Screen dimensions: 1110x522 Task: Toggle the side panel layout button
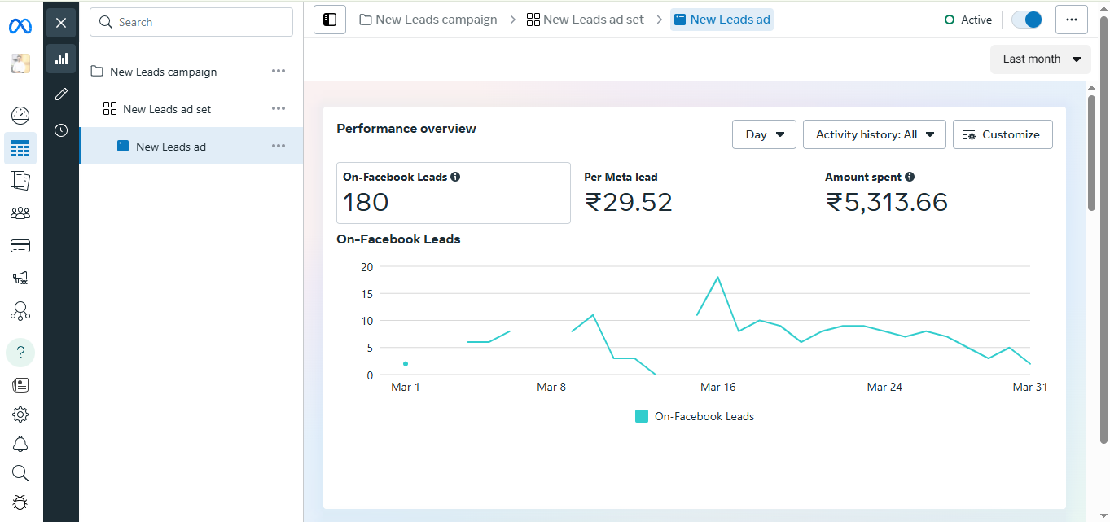tap(330, 20)
